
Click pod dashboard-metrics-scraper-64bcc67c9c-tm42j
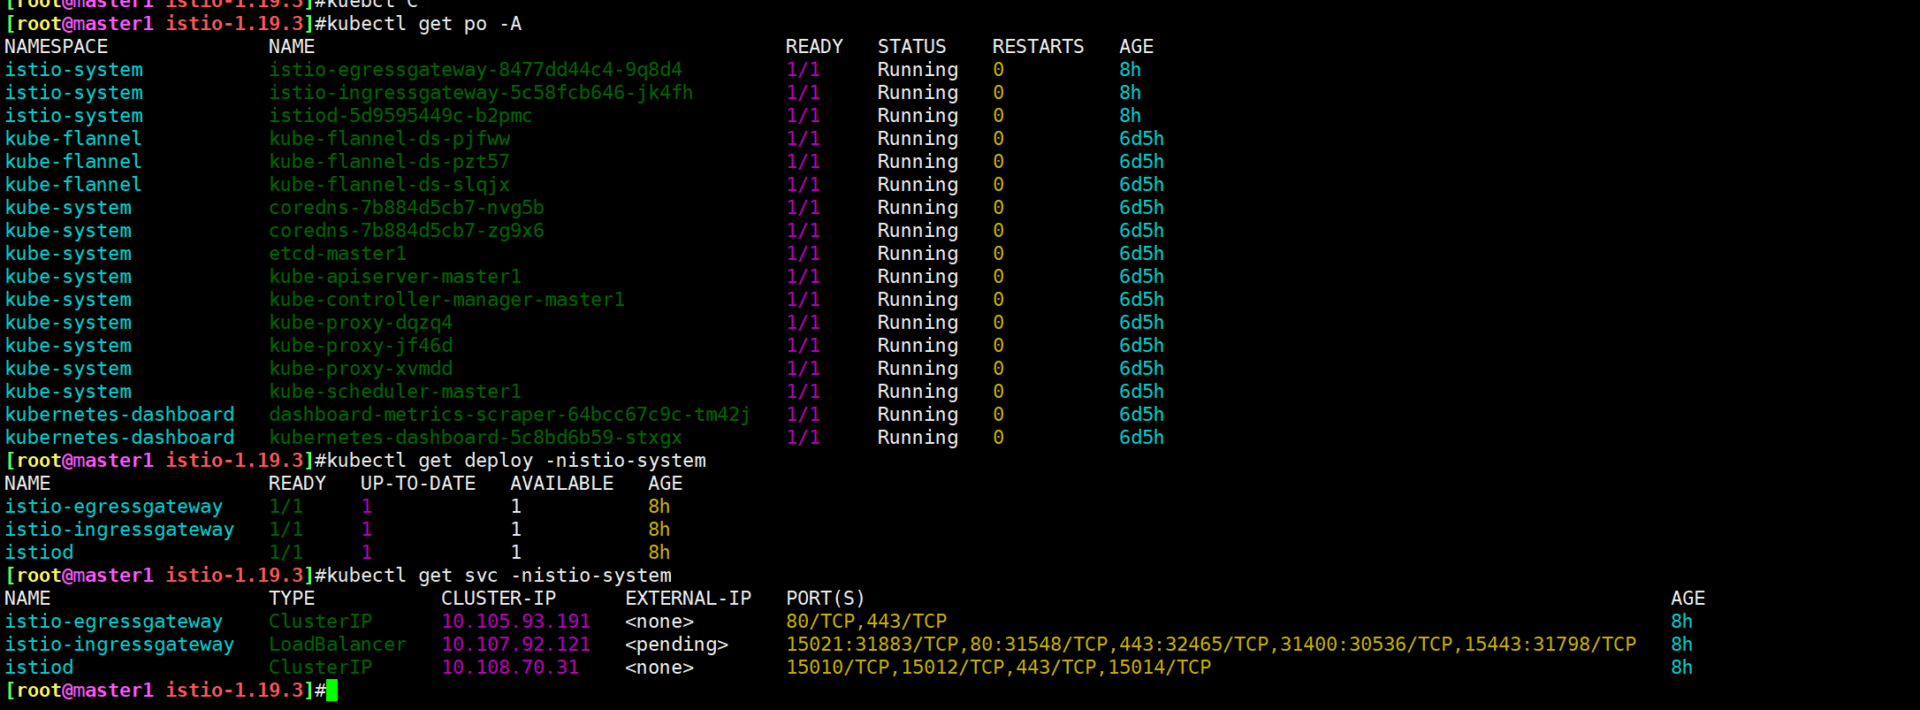click(x=510, y=415)
